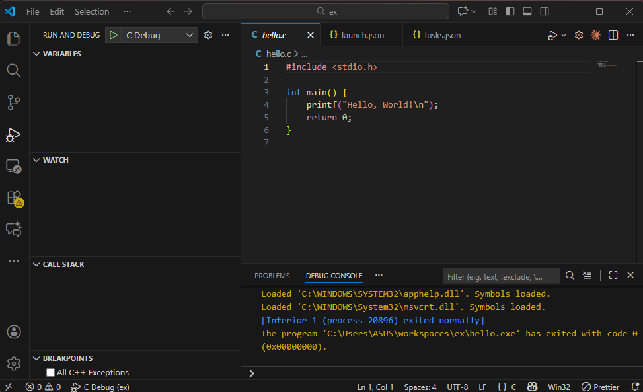Enable All C++ Exceptions checkbox
643x392 pixels.
point(51,373)
